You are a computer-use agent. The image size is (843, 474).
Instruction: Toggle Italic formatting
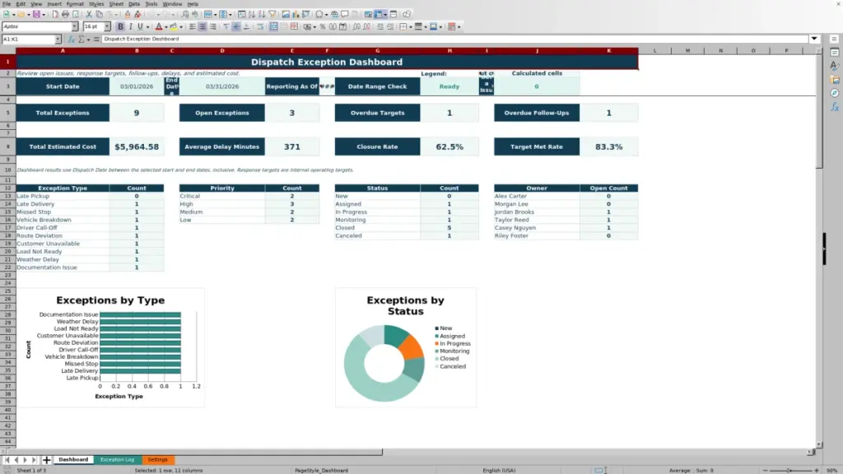tap(131, 26)
